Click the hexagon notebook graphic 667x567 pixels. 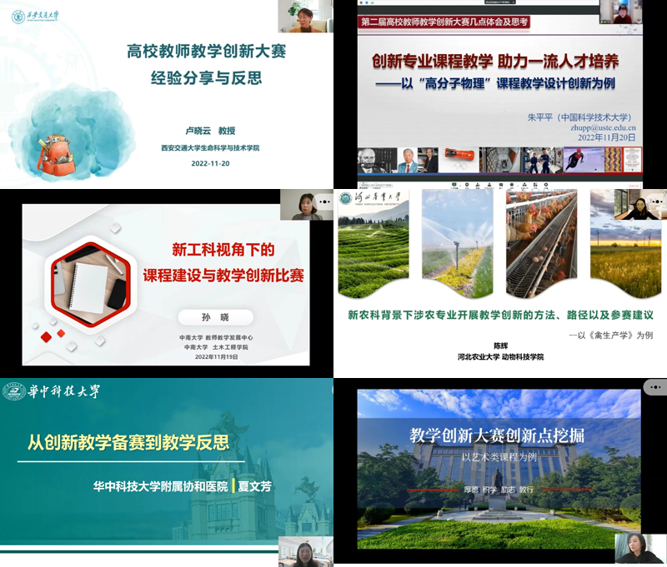pyautogui.click(x=91, y=277)
